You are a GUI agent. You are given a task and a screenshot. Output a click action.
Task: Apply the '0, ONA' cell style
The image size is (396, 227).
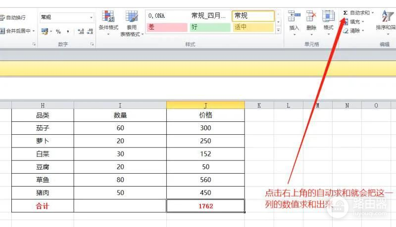(167, 16)
